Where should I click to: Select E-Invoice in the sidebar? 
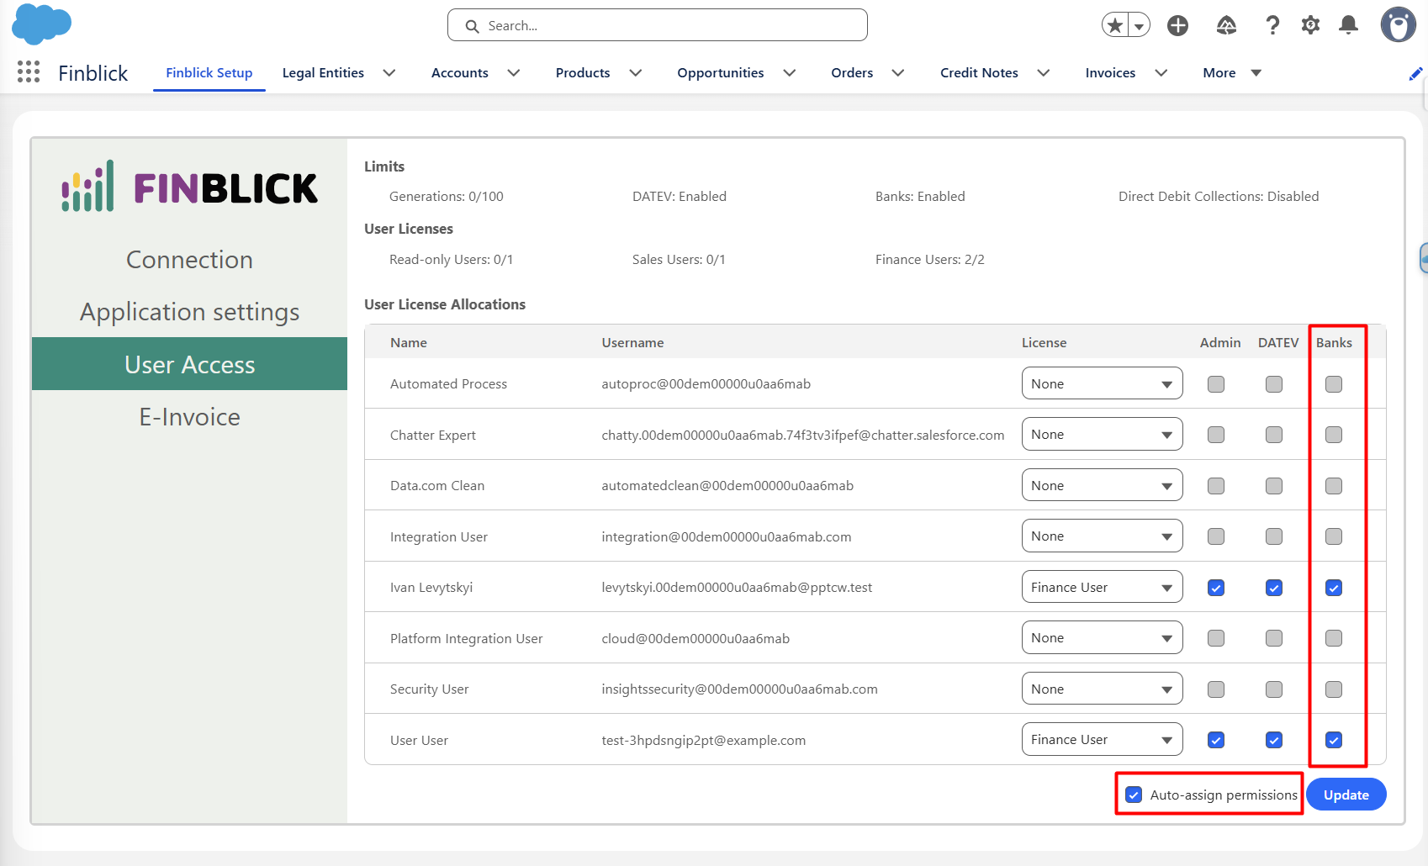coord(190,416)
